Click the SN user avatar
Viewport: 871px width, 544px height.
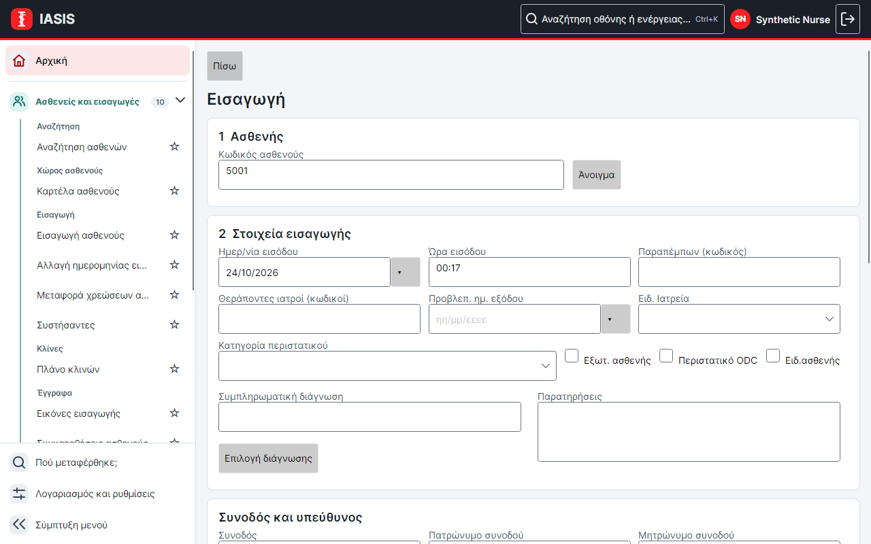[x=740, y=19]
